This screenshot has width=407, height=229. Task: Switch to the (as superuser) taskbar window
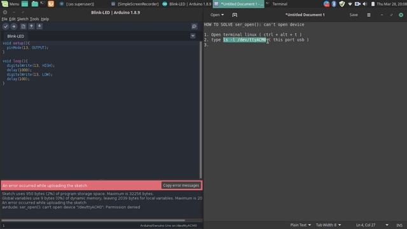coord(77,4)
